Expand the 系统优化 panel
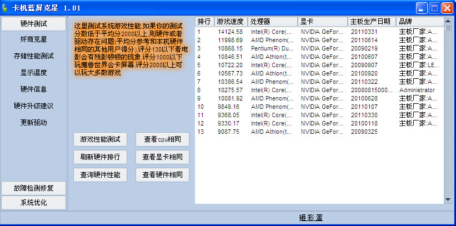Image resolution: width=456 pixels, height=226 pixels. (34, 203)
